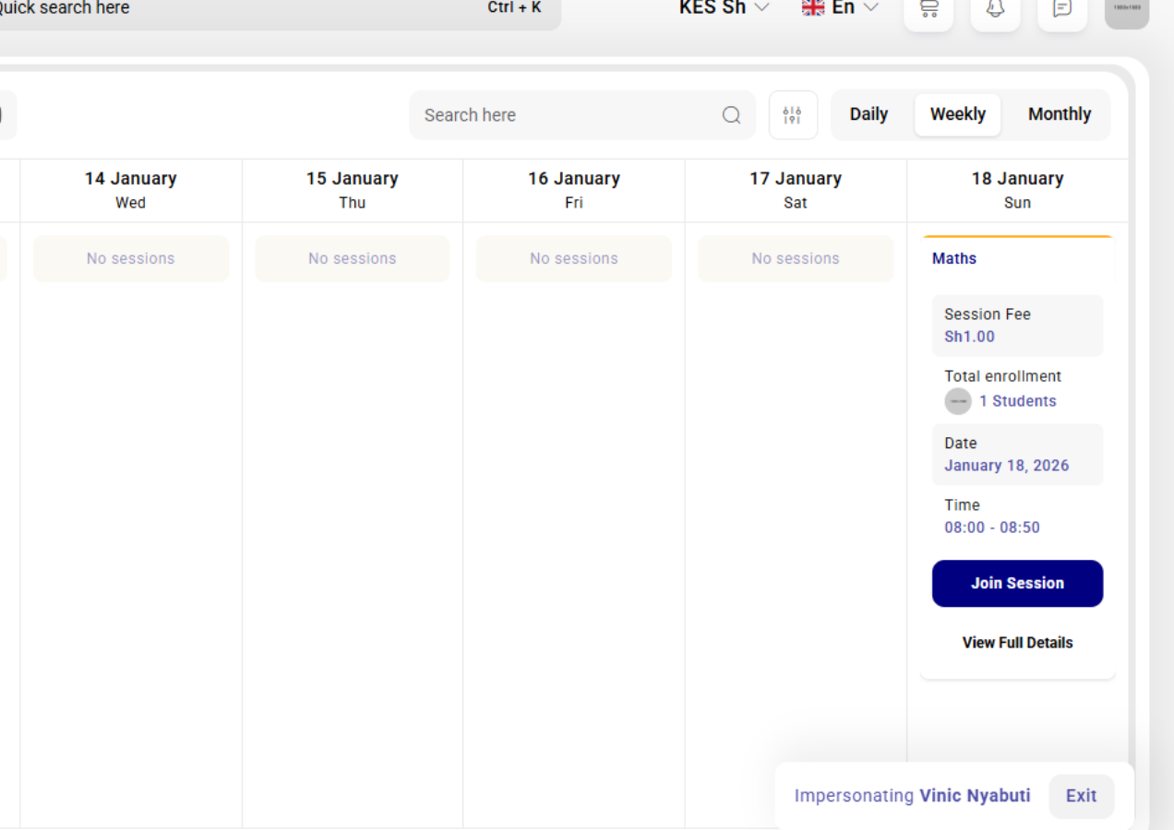Screen dimensions: 1174x830
Task: Click the enrolled student avatar
Action: [958, 401]
